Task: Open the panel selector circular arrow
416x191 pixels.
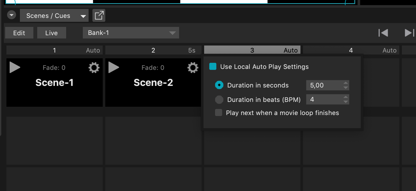Action: coord(12,15)
